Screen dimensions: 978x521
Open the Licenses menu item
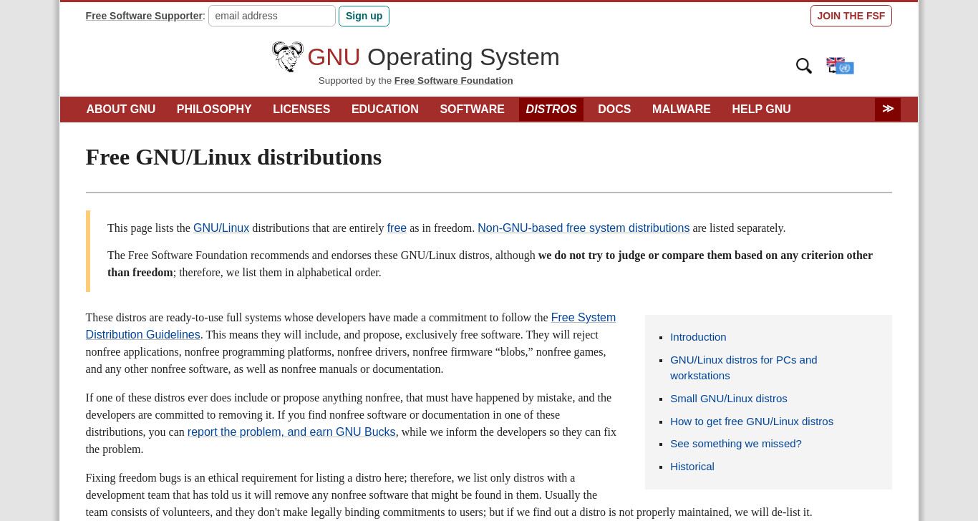coord(301,109)
